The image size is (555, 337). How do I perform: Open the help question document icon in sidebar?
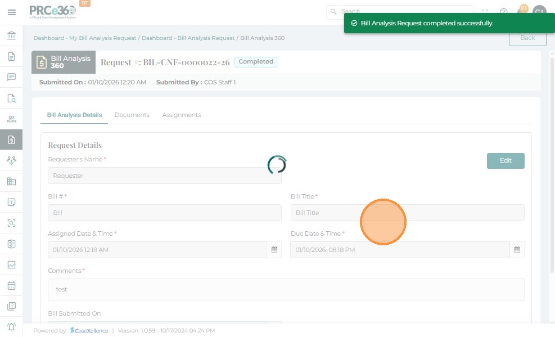[x=11, y=306]
